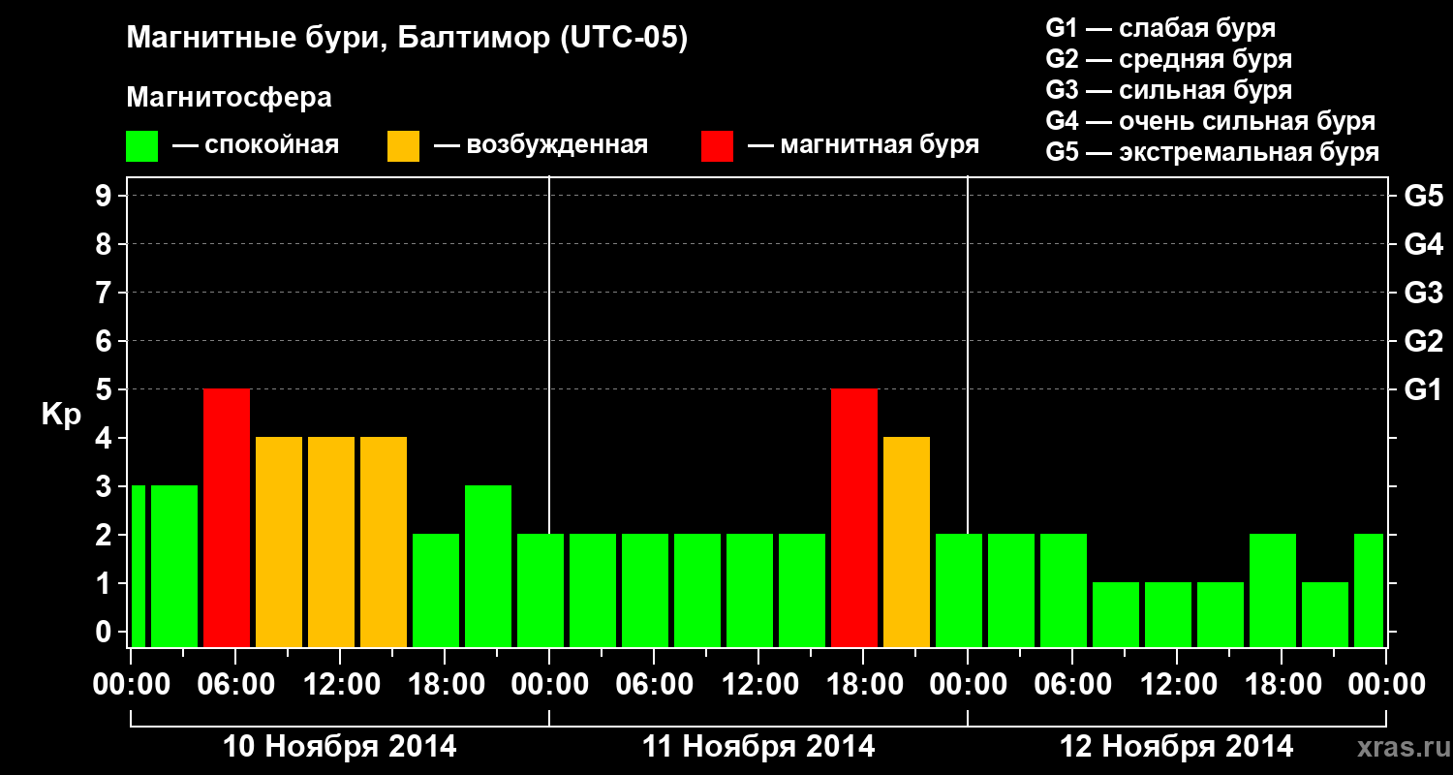Click the Kp axis value 5
This screenshot has height=775, width=1453.
click(x=106, y=389)
